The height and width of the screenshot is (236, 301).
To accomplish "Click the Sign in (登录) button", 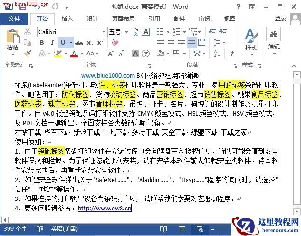I will (x=280, y=18).
